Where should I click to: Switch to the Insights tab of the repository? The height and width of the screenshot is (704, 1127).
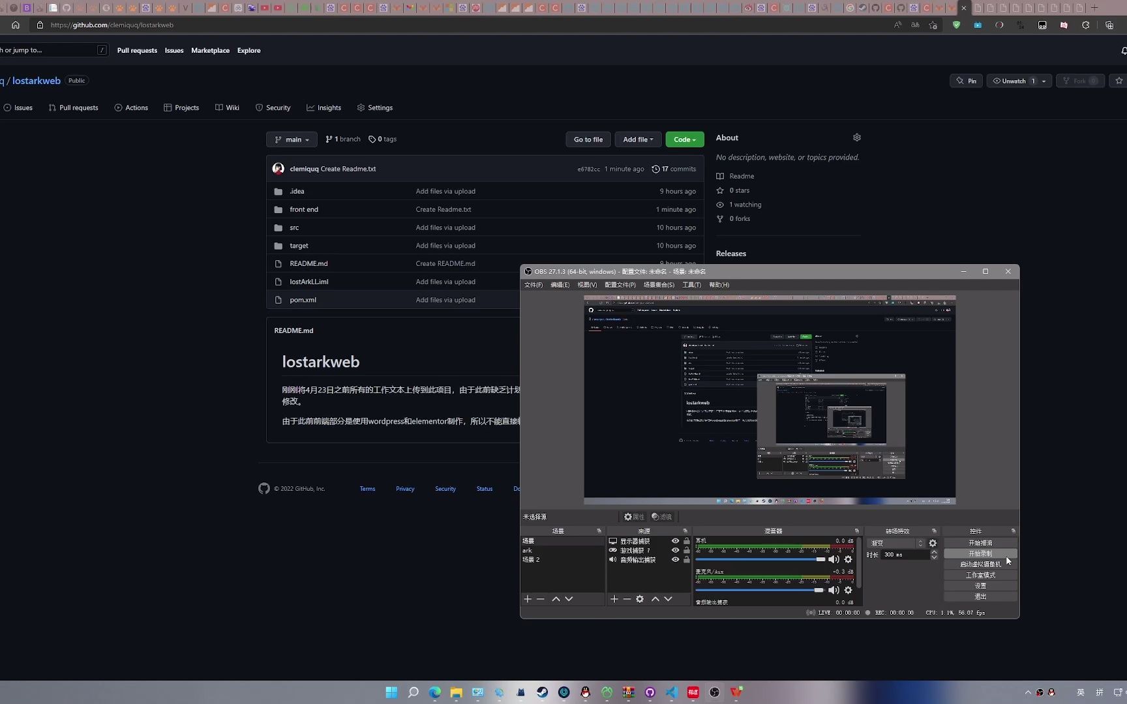click(x=323, y=108)
